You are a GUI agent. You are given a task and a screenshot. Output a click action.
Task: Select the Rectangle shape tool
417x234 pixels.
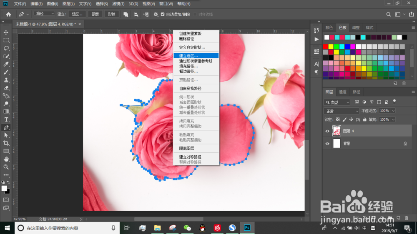[x=6, y=151]
